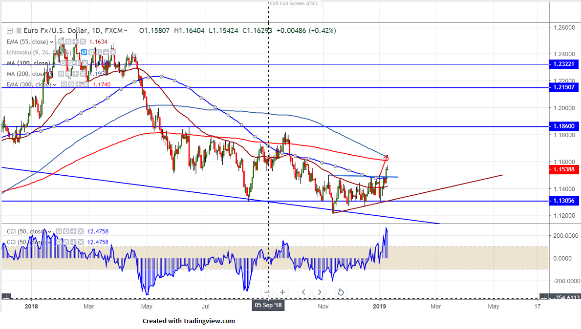Click the 1.1634 EMA value
The height and width of the screenshot is (329, 581).
coord(98,42)
